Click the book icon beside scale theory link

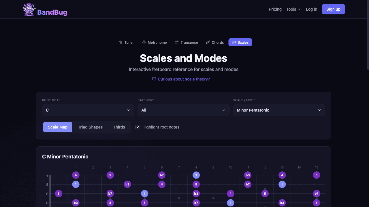[154, 79]
